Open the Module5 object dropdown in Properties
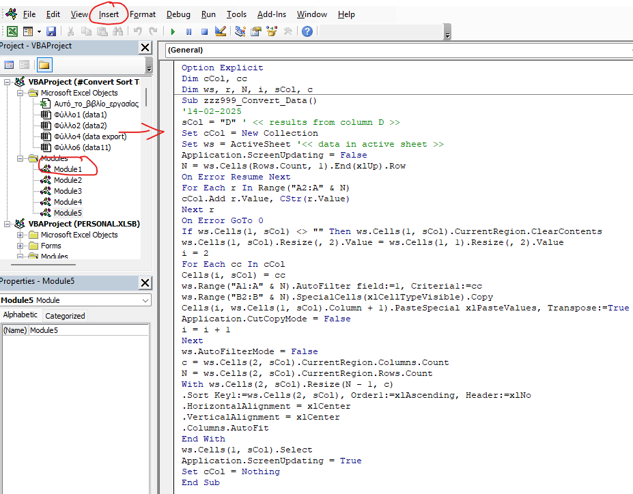The height and width of the screenshot is (494, 633). click(x=145, y=300)
